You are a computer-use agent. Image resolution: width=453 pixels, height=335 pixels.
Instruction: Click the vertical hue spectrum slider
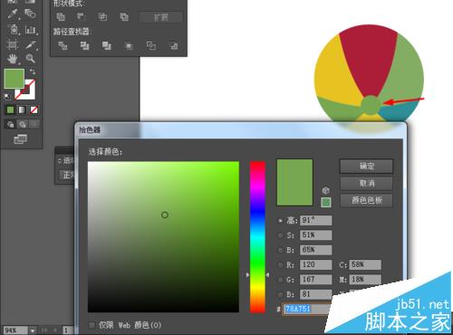click(257, 236)
